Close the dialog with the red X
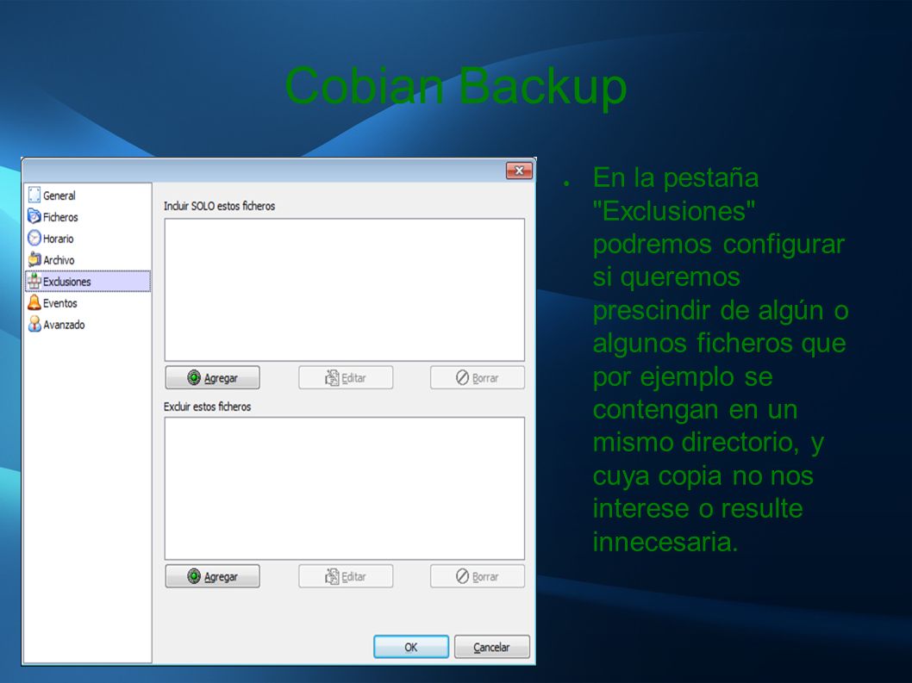The width and height of the screenshot is (912, 683). click(520, 171)
